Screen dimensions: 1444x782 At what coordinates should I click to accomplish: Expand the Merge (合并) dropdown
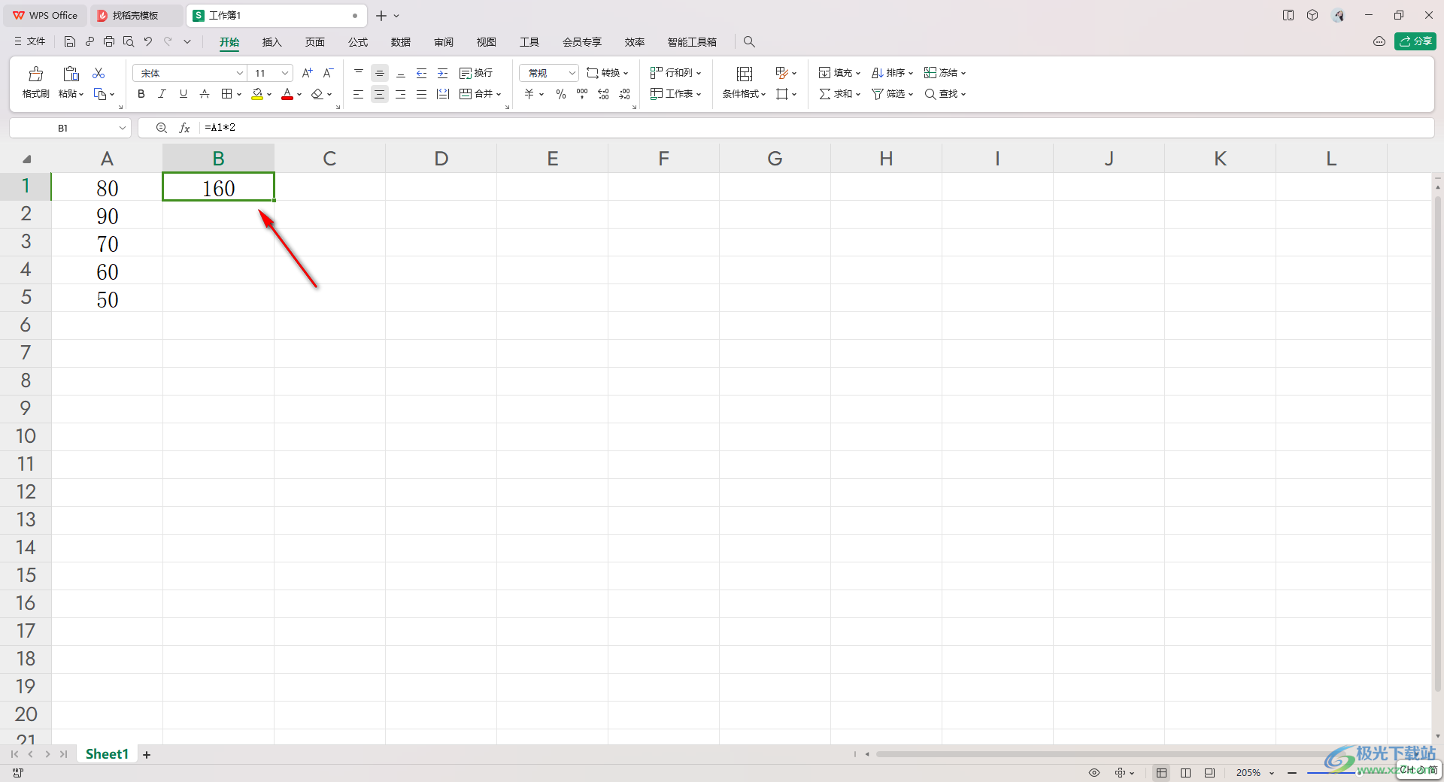pyautogui.click(x=498, y=94)
